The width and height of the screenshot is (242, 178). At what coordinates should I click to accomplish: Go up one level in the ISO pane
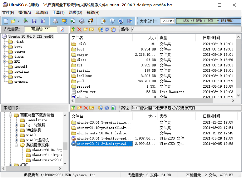(x=73, y=29)
